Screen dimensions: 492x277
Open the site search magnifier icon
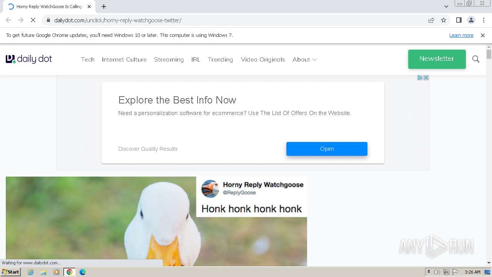click(476, 59)
